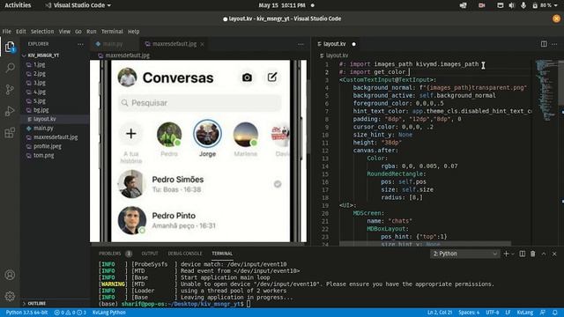
Task: Open the Source Control view
Action: [x=10, y=90]
